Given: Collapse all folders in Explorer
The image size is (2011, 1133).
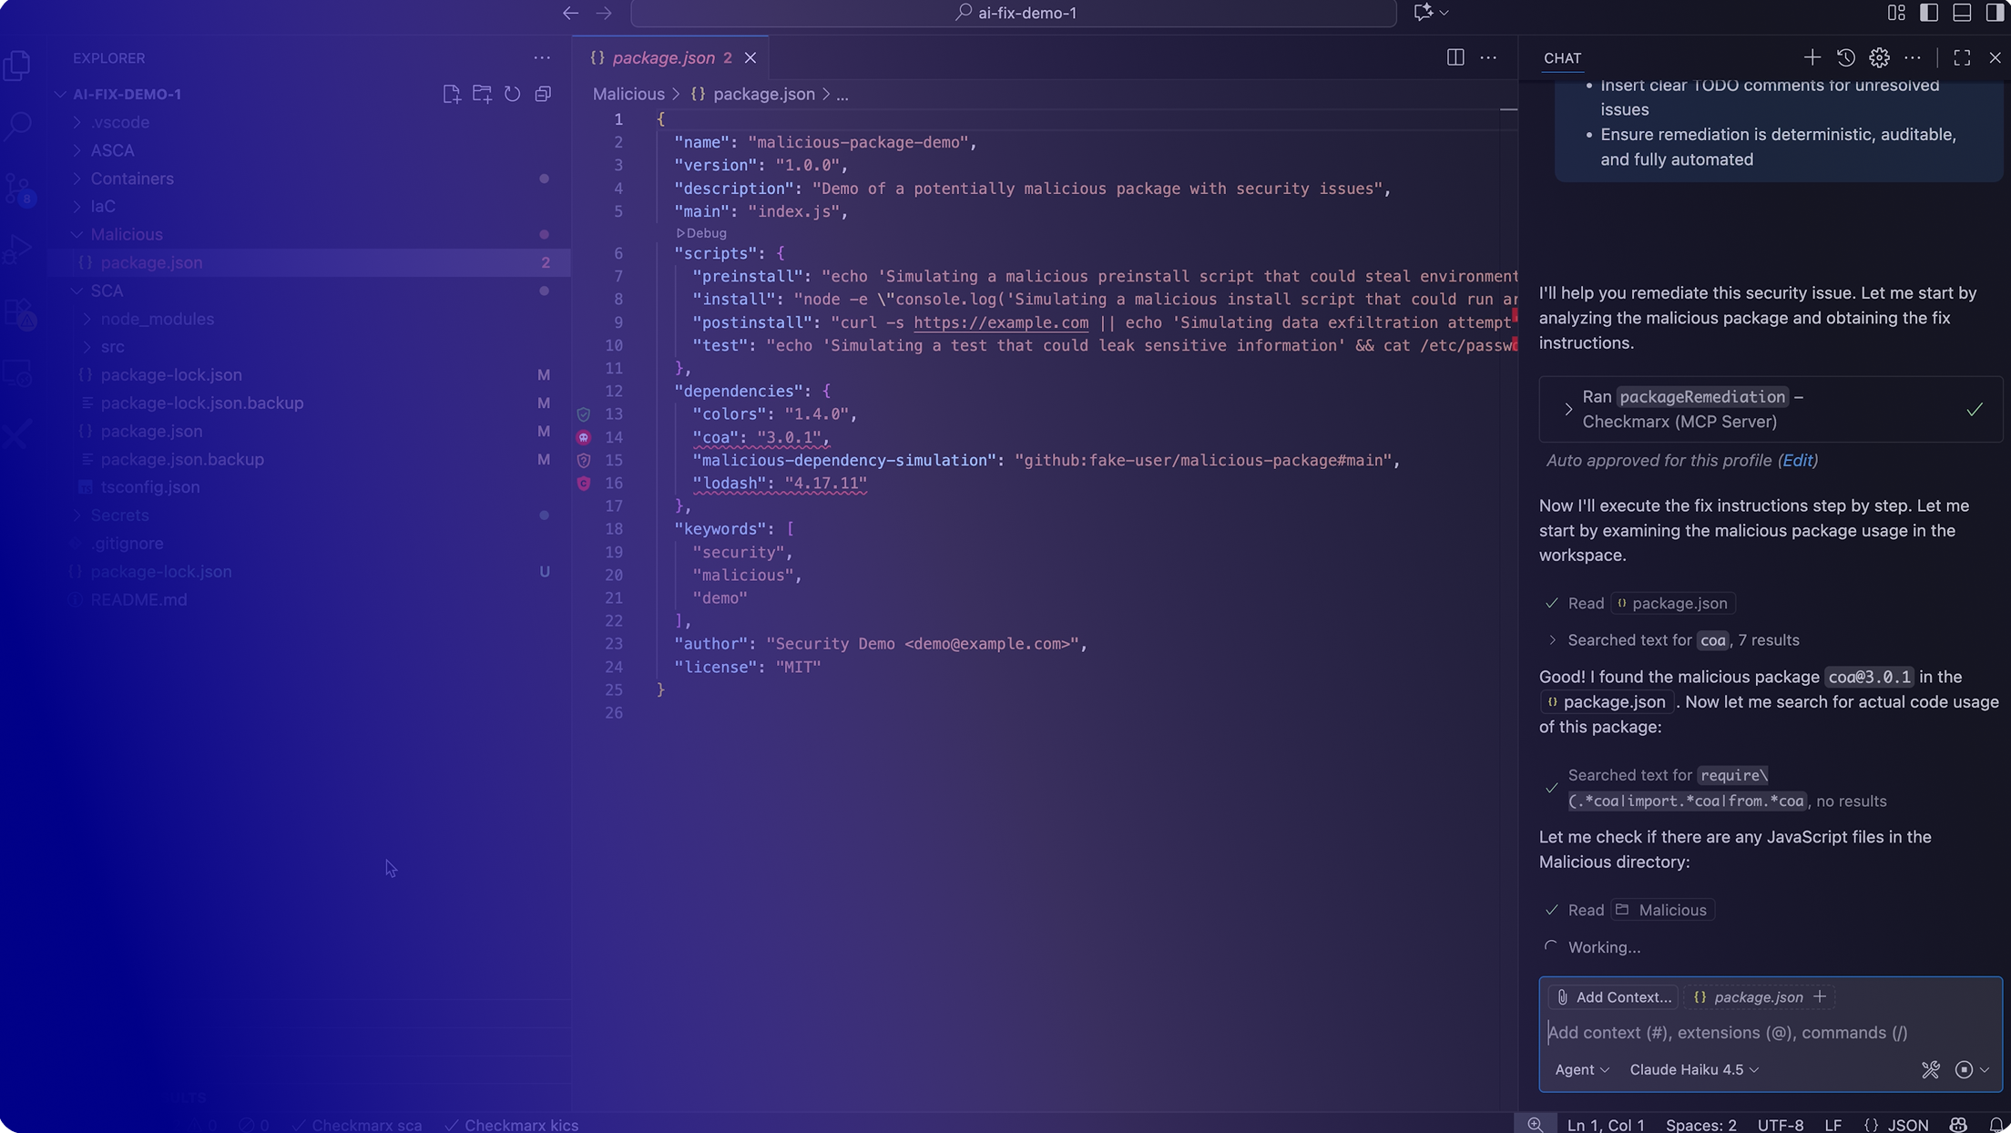Looking at the screenshot, I should pos(543,94).
